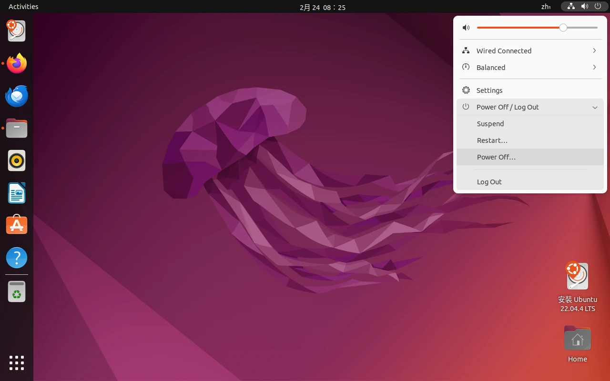Image resolution: width=610 pixels, height=381 pixels.
Task: Click the volume slider handle
Action: pos(563,28)
